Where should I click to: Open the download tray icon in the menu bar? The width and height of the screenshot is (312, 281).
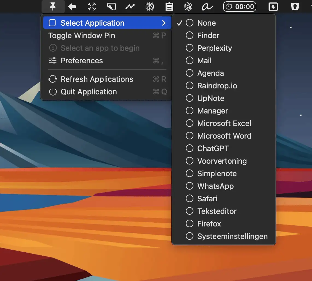(273, 7)
